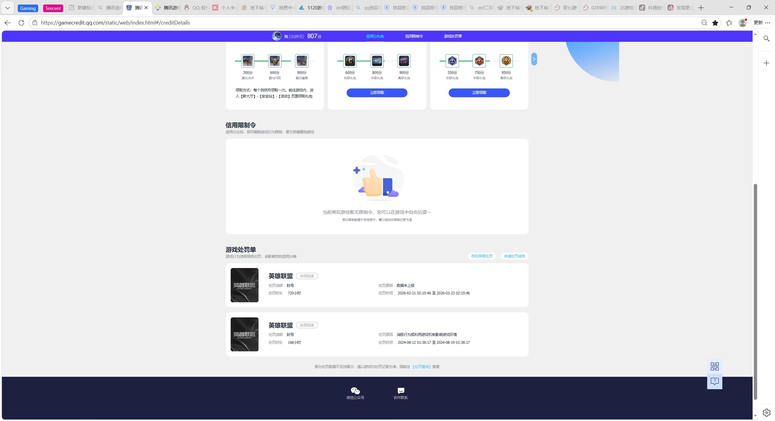
Task: Click the 申请处罚减免 button
Action: point(514,256)
